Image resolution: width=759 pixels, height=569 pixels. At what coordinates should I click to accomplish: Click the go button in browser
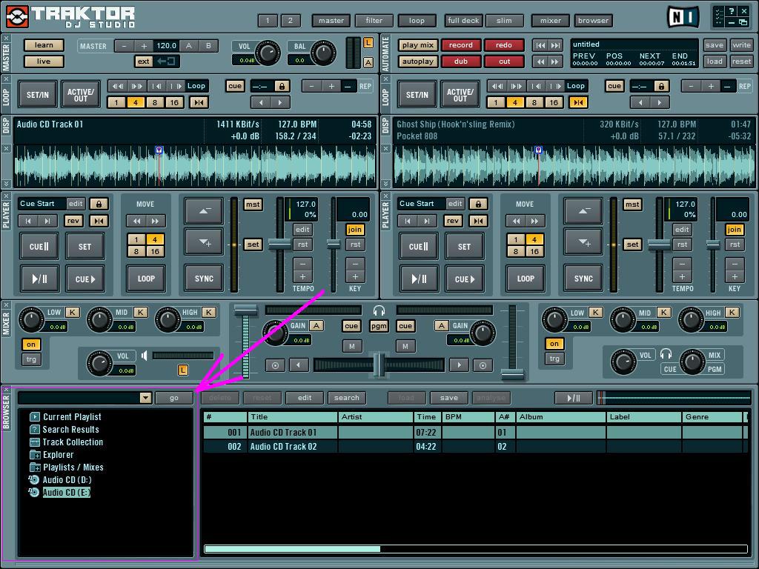pyautogui.click(x=173, y=398)
